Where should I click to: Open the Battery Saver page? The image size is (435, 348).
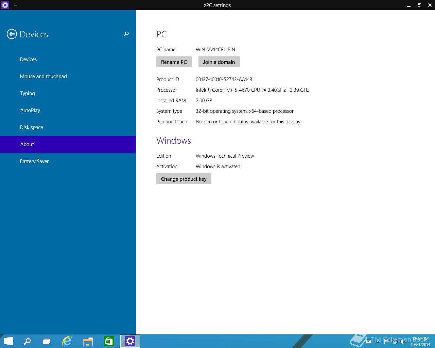[68, 161]
